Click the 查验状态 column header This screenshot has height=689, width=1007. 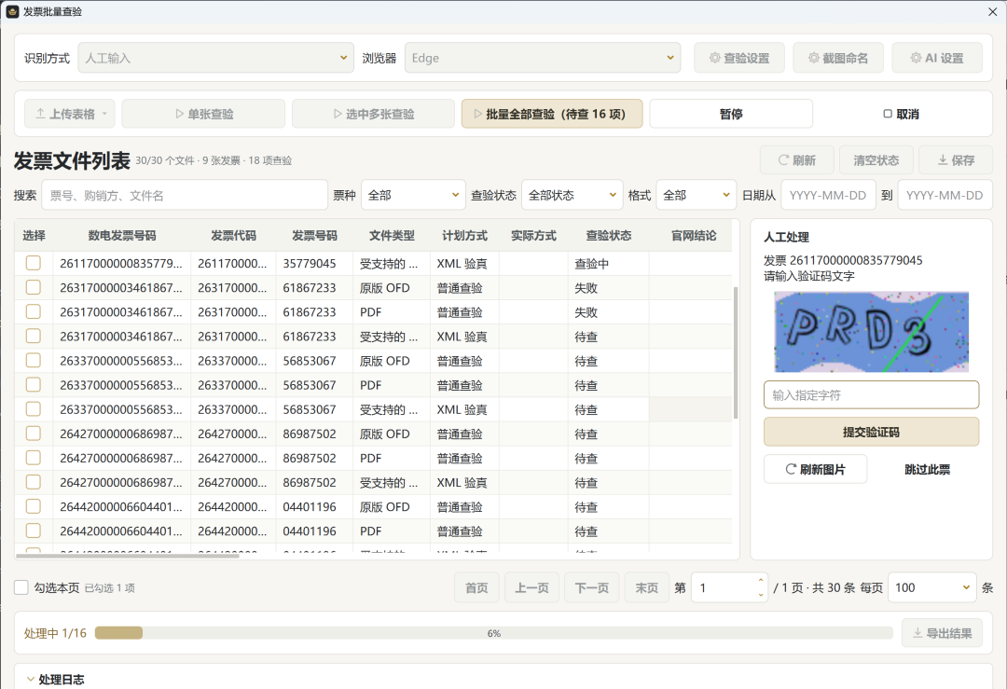608,236
